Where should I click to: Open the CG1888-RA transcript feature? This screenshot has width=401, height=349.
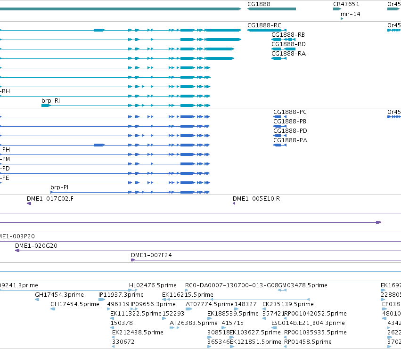(x=279, y=58)
